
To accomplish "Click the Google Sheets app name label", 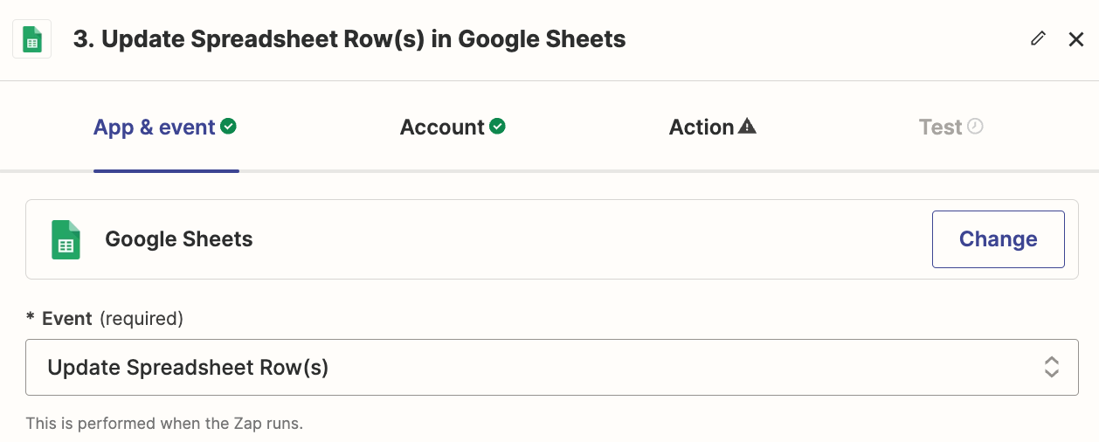I will 179,239.
